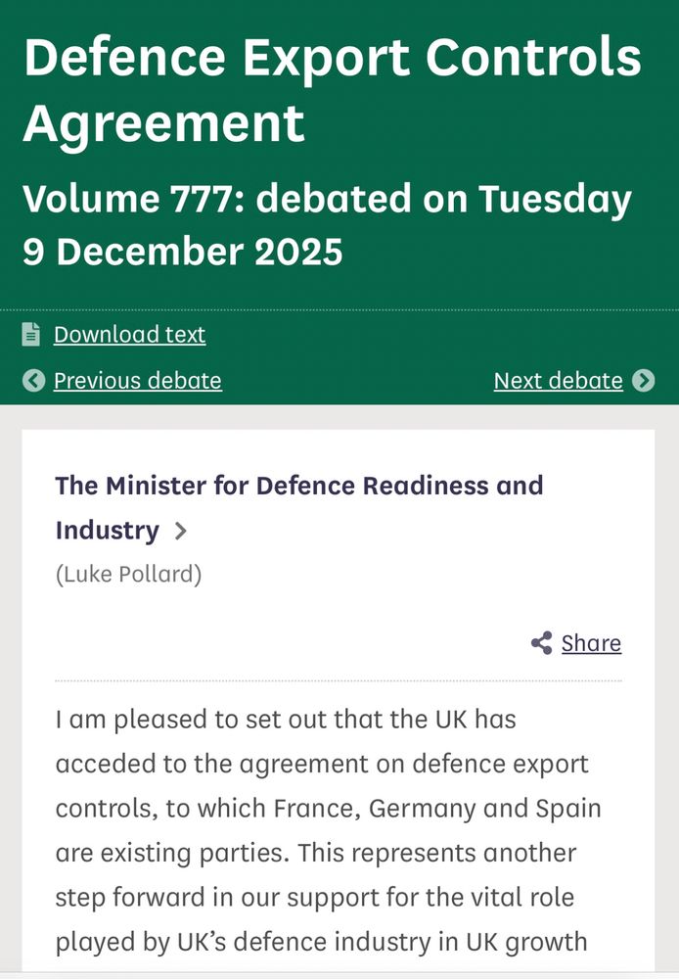Go to the Previous debate link
The image size is (679, 979).
pos(137,380)
